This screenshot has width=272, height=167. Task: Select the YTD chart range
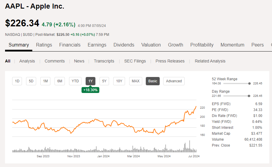(75, 81)
